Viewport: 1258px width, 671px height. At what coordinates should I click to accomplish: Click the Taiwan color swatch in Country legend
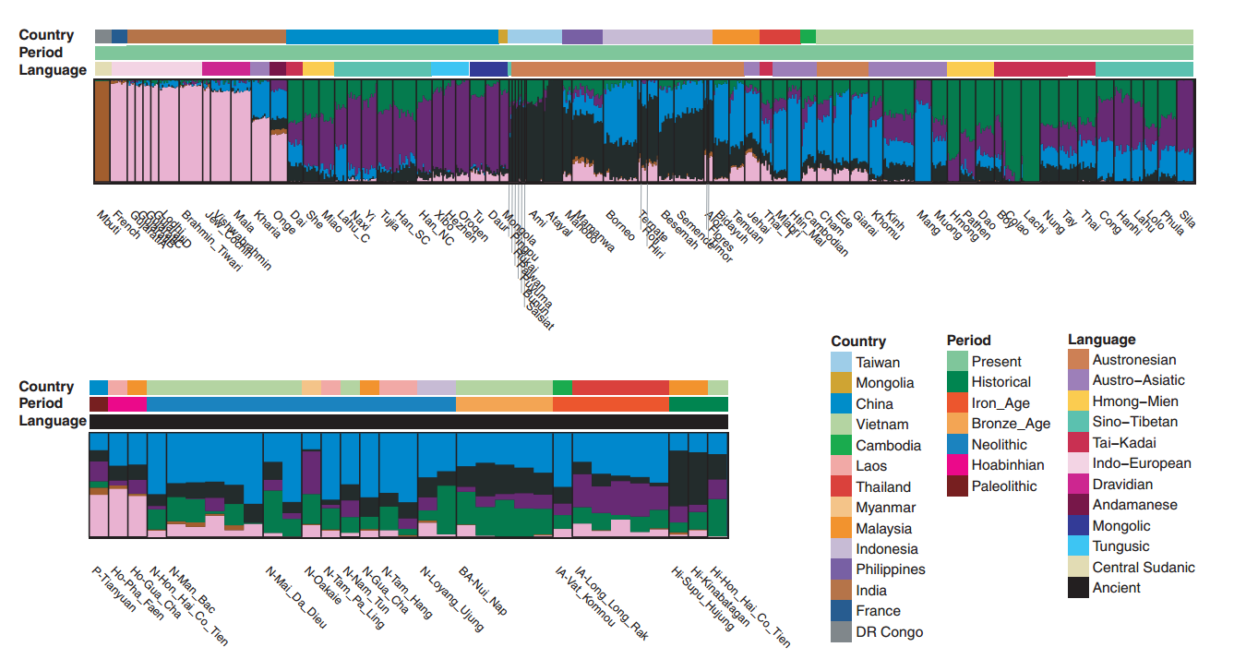point(841,362)
